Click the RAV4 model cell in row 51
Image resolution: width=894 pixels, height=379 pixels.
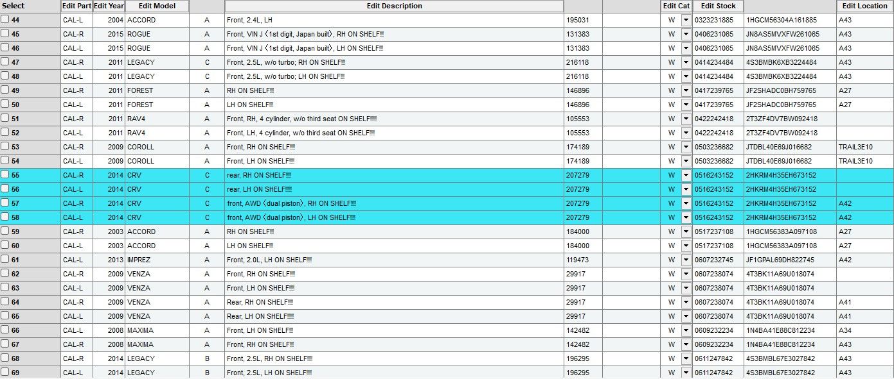(157, 119)
